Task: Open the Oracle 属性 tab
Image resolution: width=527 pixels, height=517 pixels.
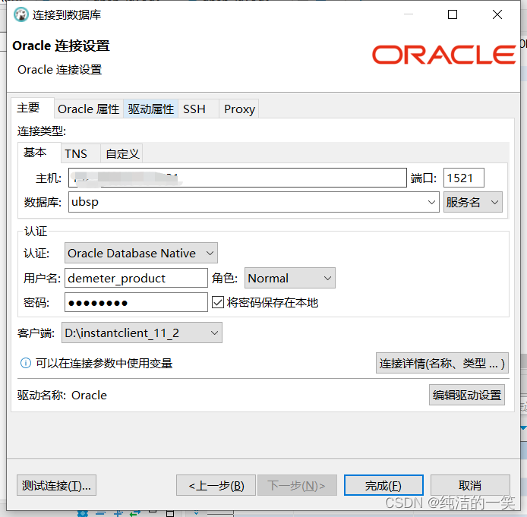Action: tap(89, 109)
